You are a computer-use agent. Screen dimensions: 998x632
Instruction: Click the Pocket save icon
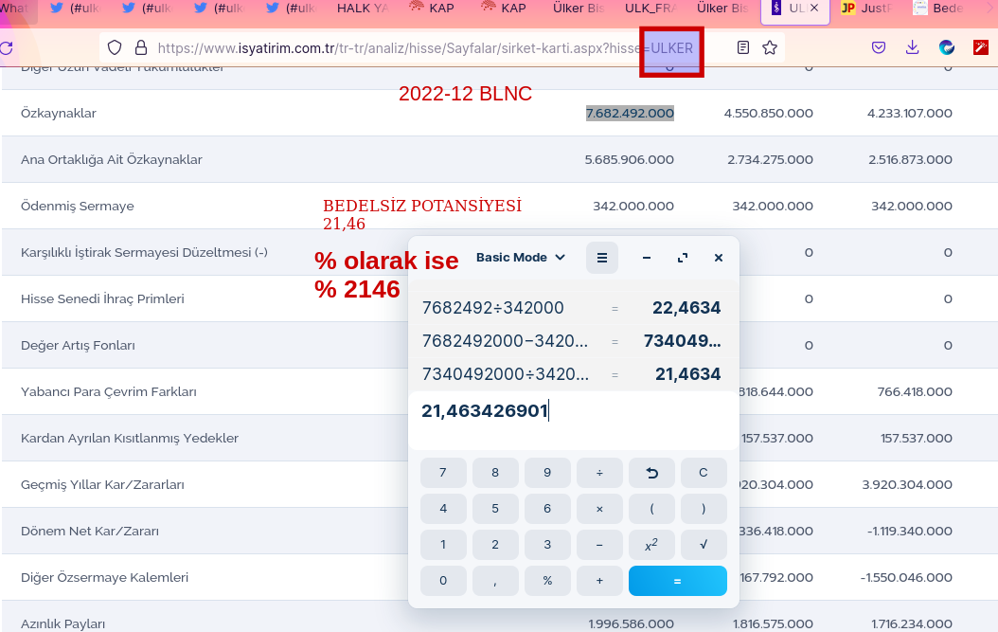(x=879, y=47)
